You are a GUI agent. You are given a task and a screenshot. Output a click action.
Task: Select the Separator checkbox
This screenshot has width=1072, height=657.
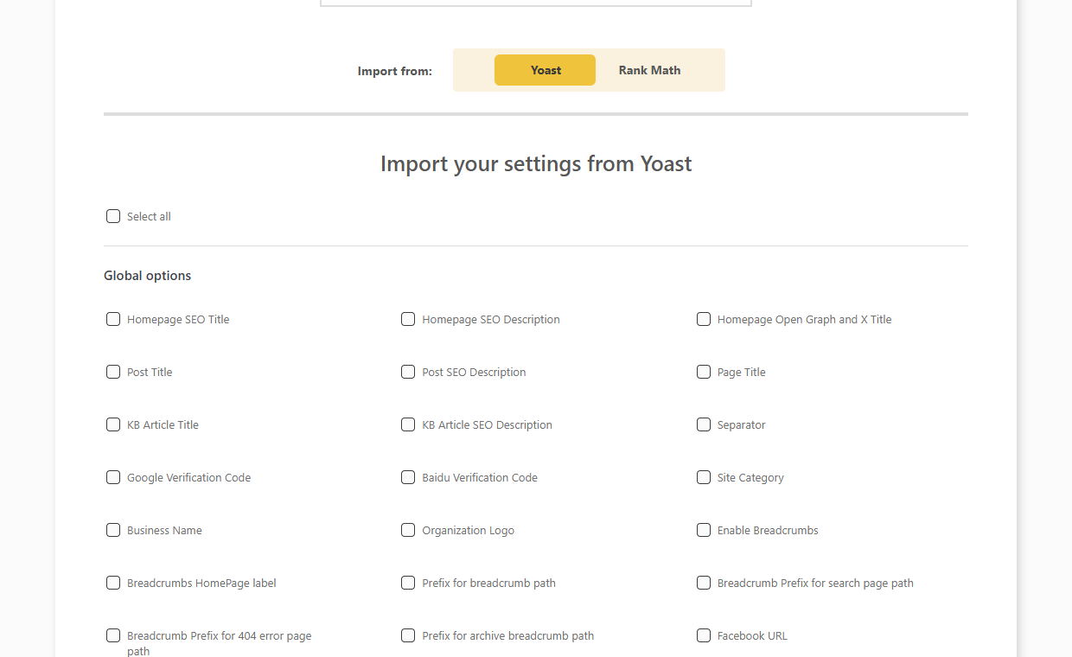pos(704,424)
